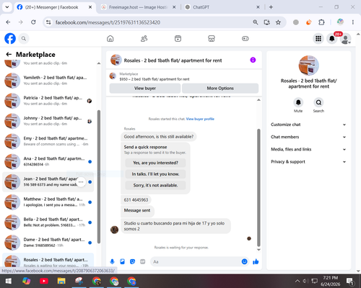Open the Ana conversation
This screenshot has width=361, height=288.
point(48,161)
